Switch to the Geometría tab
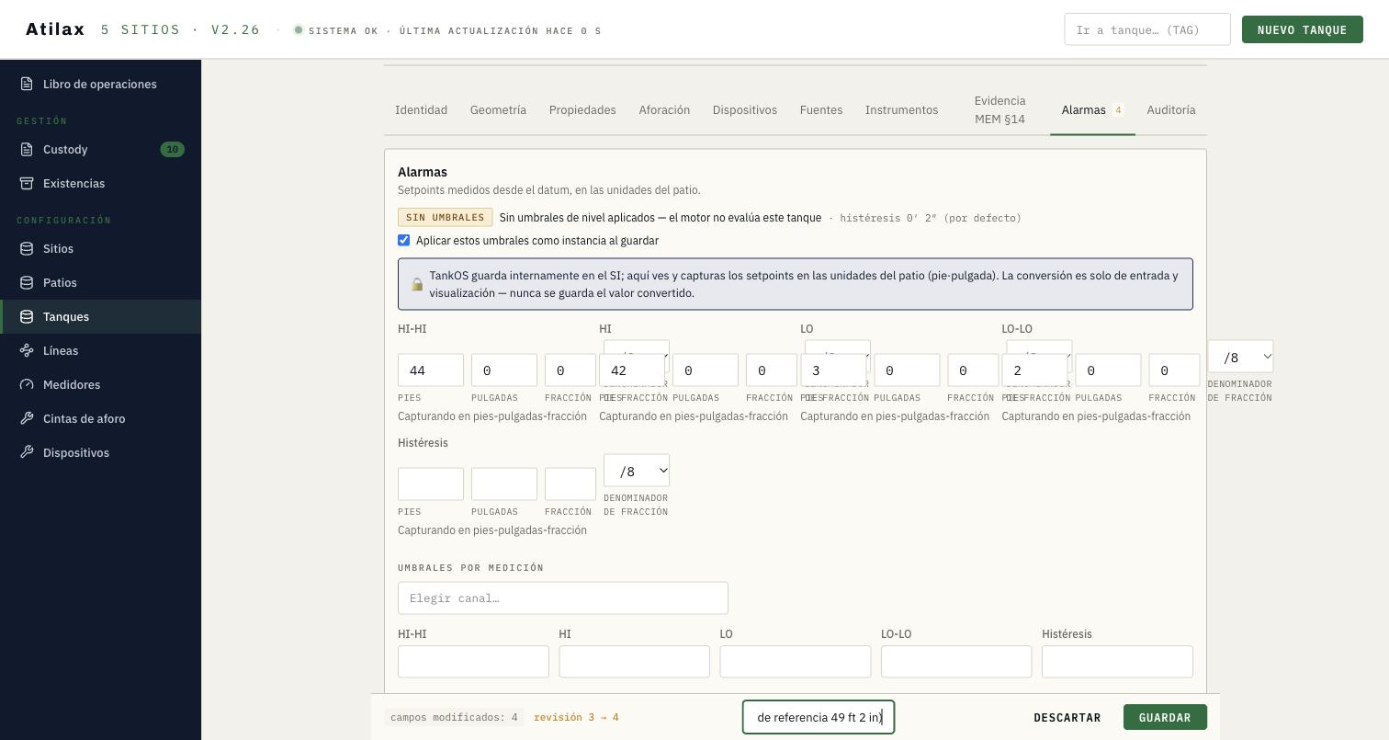1389x740 pixels. 498,110
